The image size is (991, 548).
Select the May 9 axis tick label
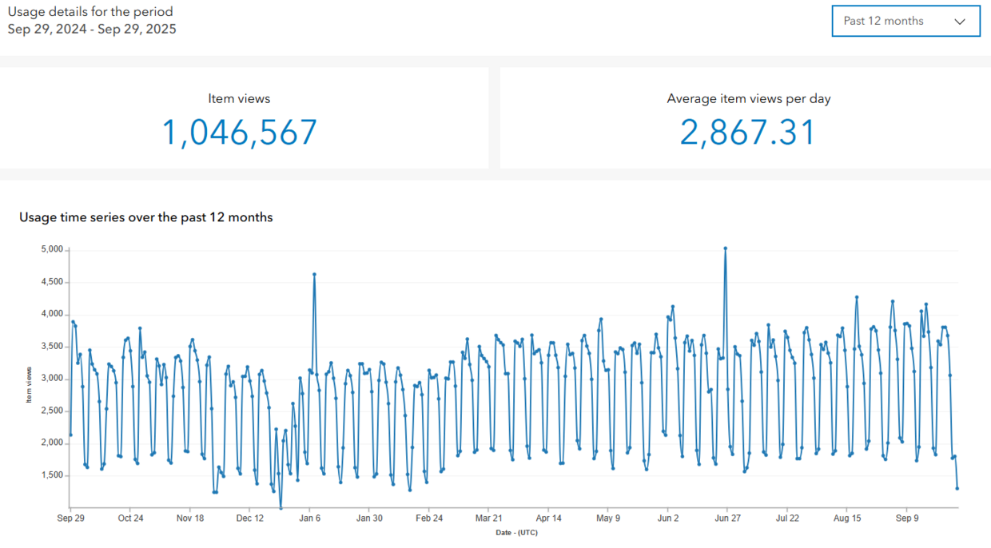tap(607, 518)
